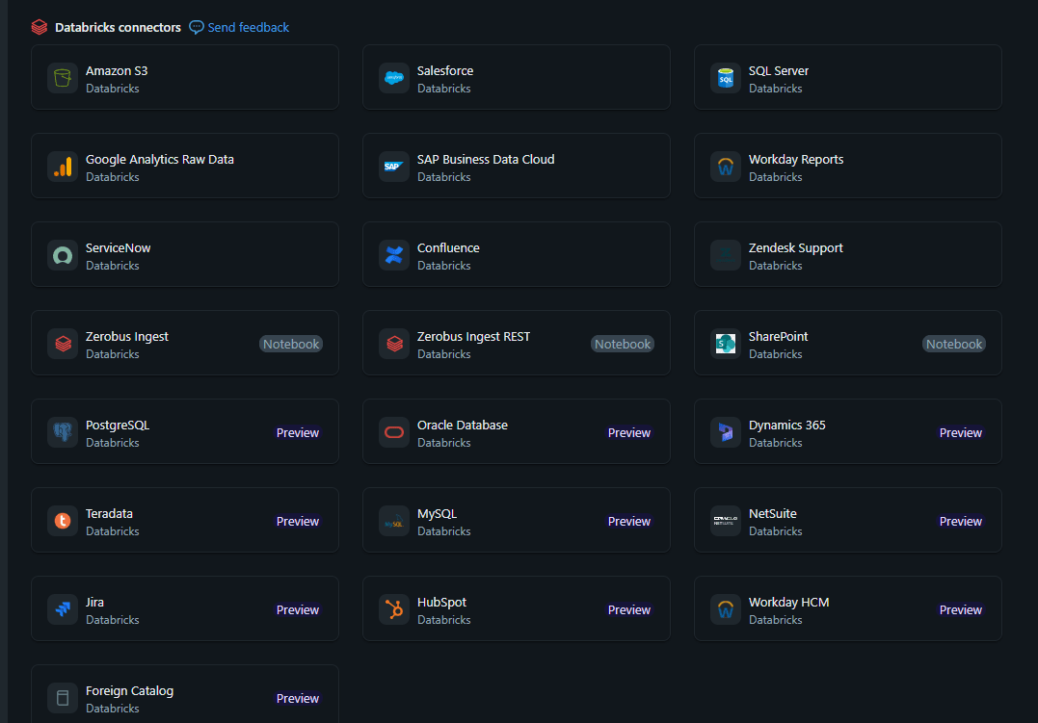This screenshot has height=723, width=1038.
Task: Select the SAP Business Data Cloud title
Action: coord(486,160)
